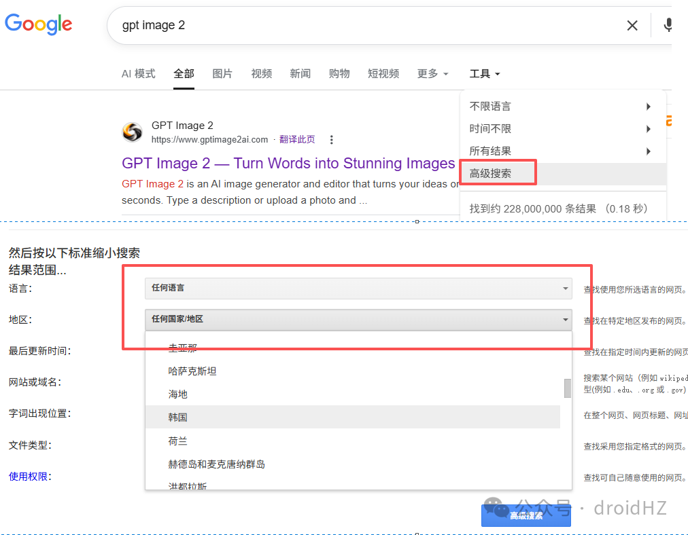Switch to the AI 模式 tab
The height and width of the screenshot is (535, 688).
138,73
